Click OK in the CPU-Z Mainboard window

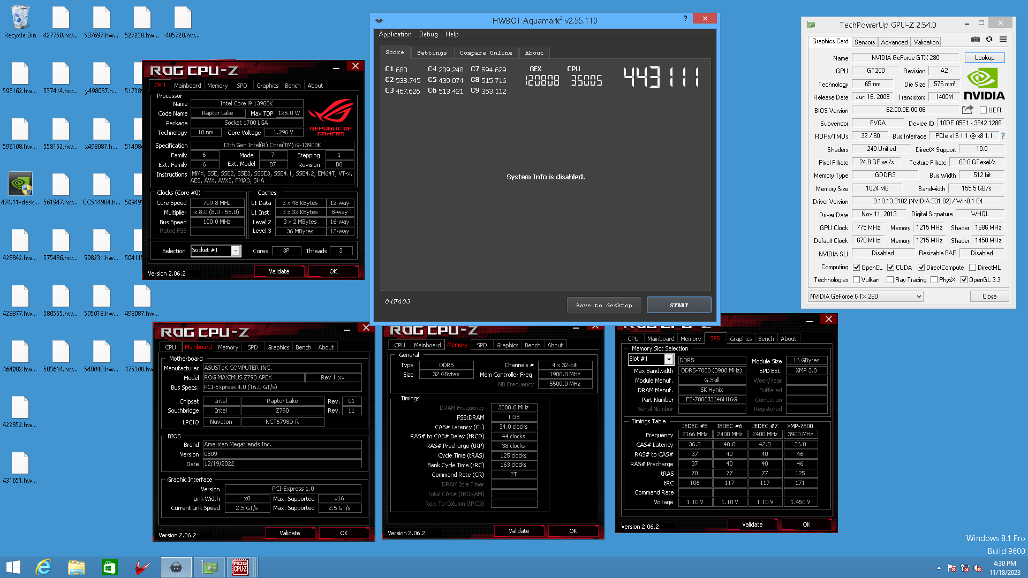344,533
